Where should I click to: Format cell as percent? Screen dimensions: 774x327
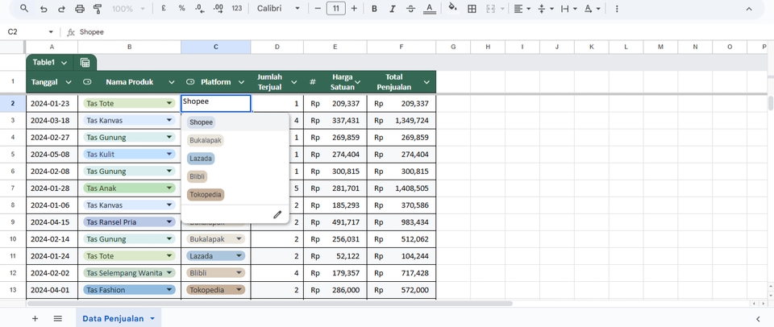(181, 9)
